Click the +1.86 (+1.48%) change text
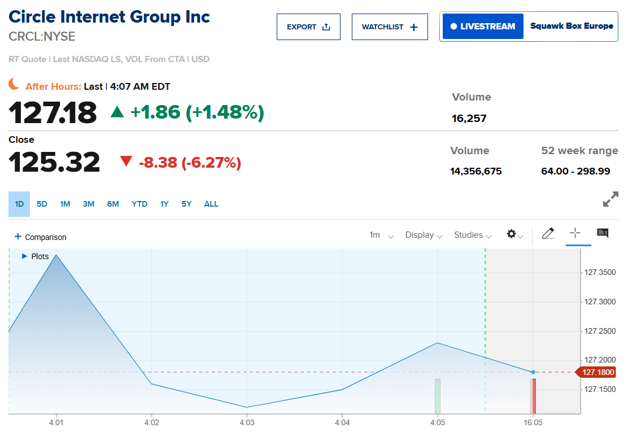 tap(197, 112)
